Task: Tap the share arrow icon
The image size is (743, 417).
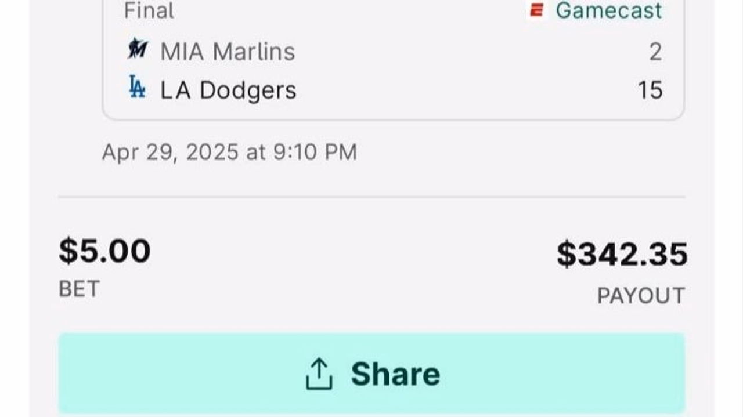Action: pyautogui.click(x=319, y=374)
